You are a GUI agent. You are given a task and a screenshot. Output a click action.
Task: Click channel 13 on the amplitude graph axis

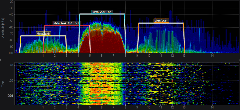point(184,56)
